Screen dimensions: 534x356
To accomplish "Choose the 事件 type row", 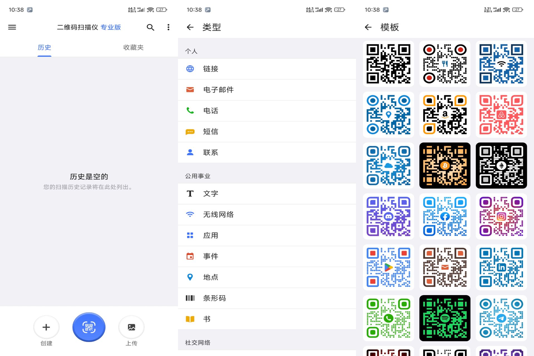I will click(267, 256).
